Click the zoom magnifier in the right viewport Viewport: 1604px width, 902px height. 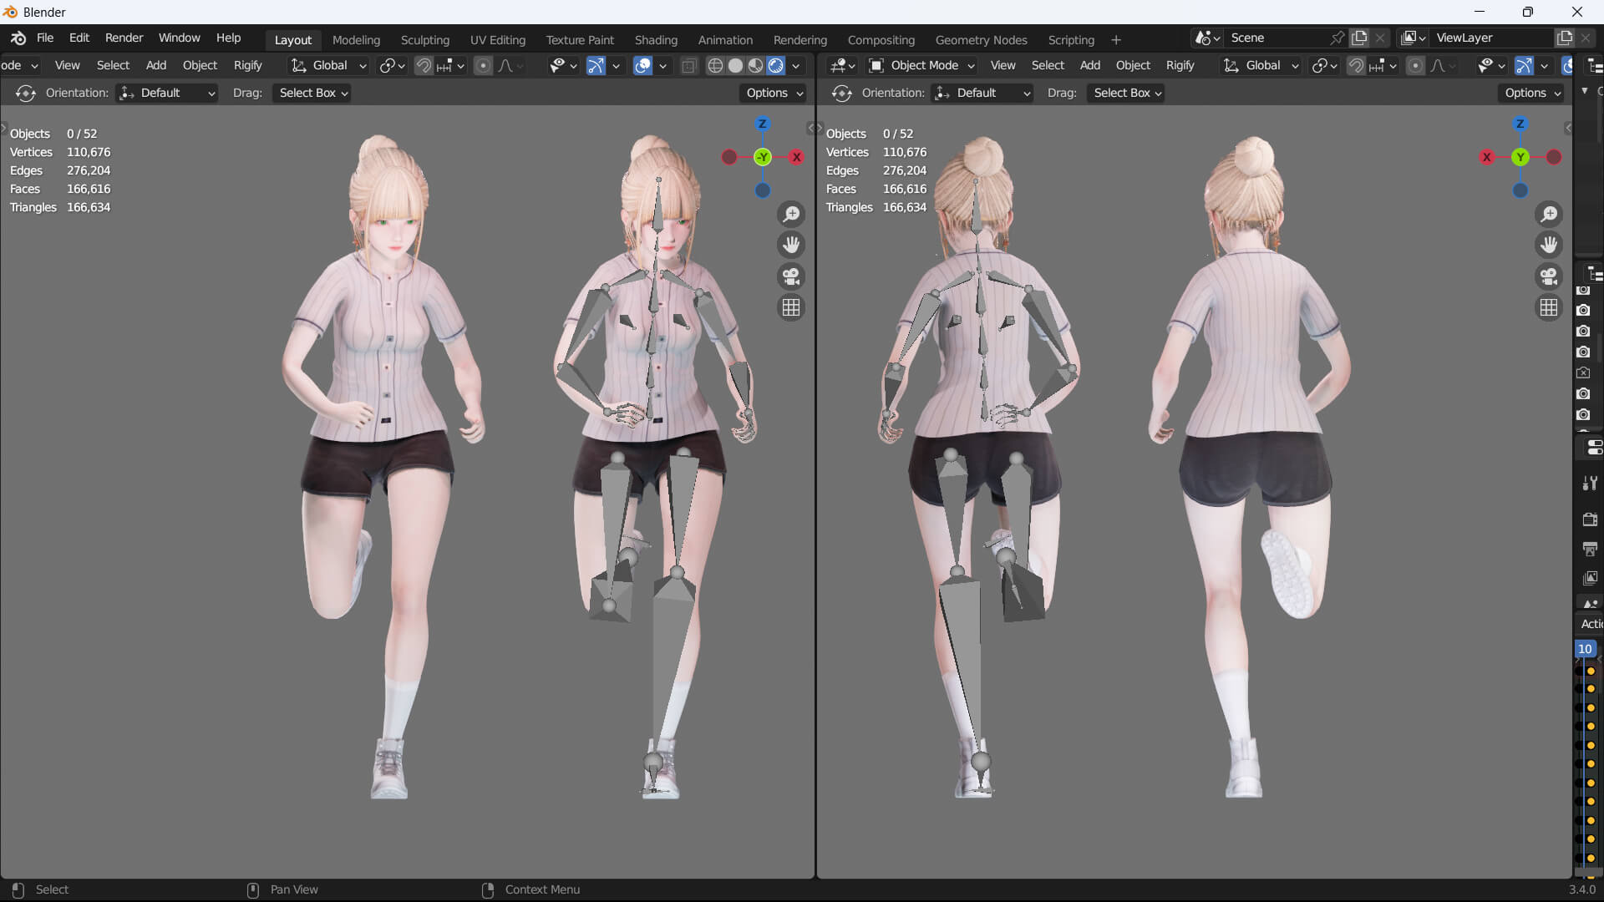[1549, 215]
